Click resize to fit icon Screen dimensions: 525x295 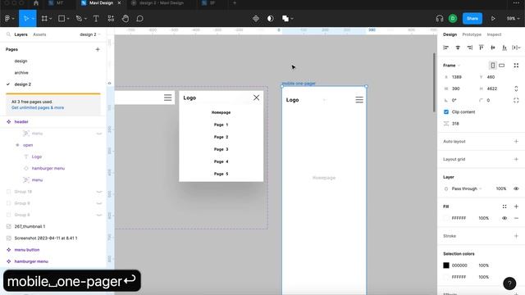point(516,66)
